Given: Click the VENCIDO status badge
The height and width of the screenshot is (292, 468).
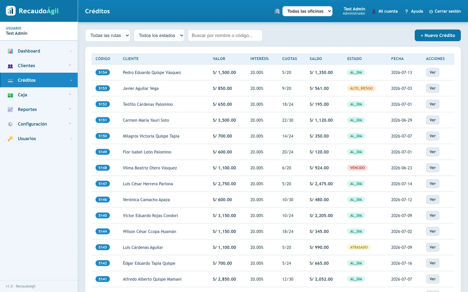Looking at the screenshot, I should point(357,168).
